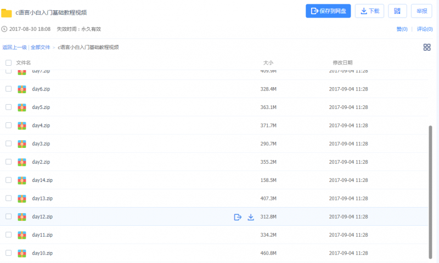This screenshot has height=263, width=439.
Task: Click the 举报 report button
Action: (x=422, y=11)
